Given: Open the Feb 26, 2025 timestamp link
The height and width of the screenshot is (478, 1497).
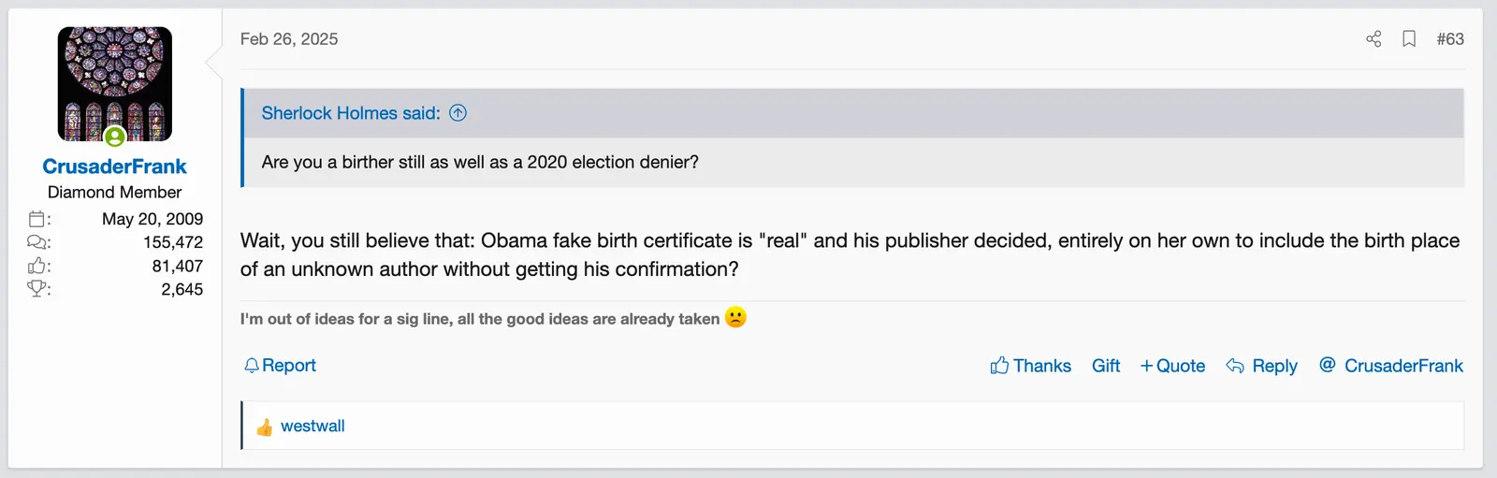Looking at the screenshot, I should tap(289, 39).
